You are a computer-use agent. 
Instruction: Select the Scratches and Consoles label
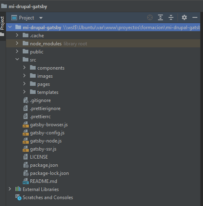tap(48, 198)
